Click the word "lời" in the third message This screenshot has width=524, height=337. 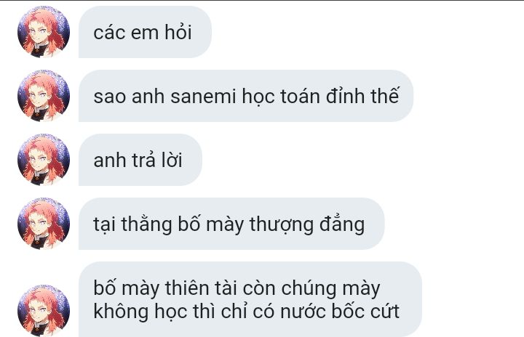[x=172, y=161]
